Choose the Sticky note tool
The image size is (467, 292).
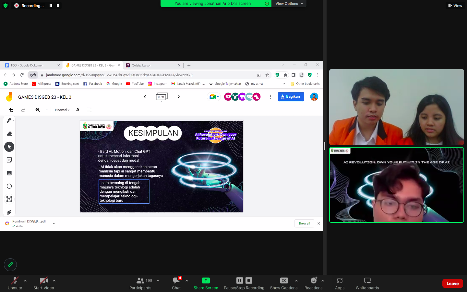(x=9, y=160)
